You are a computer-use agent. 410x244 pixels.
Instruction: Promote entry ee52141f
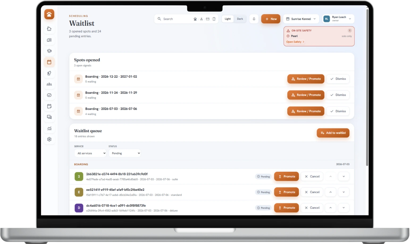(x=286, y=192)
